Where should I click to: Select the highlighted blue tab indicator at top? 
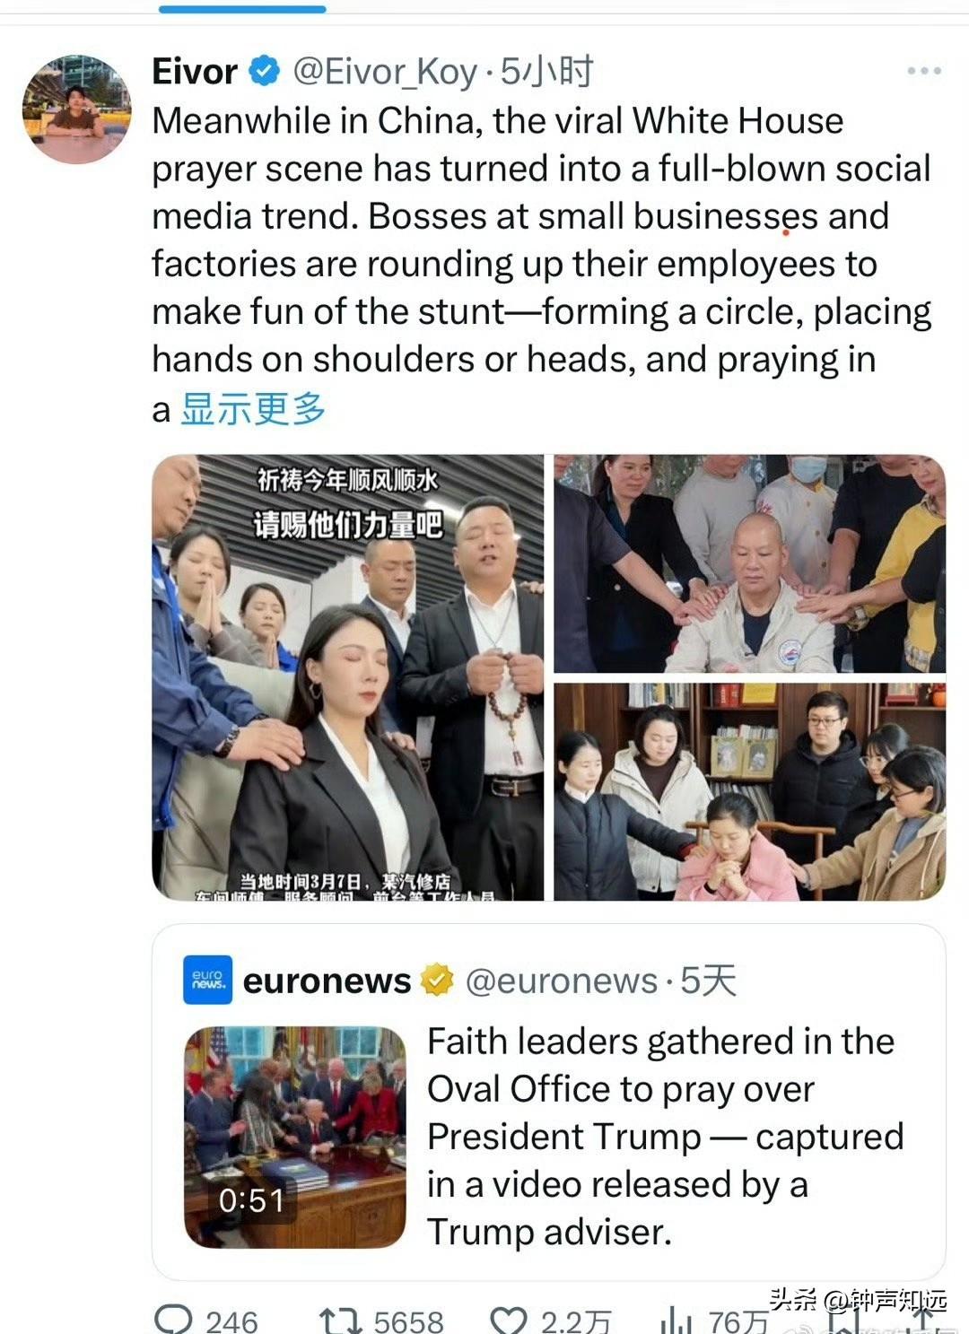242,9
